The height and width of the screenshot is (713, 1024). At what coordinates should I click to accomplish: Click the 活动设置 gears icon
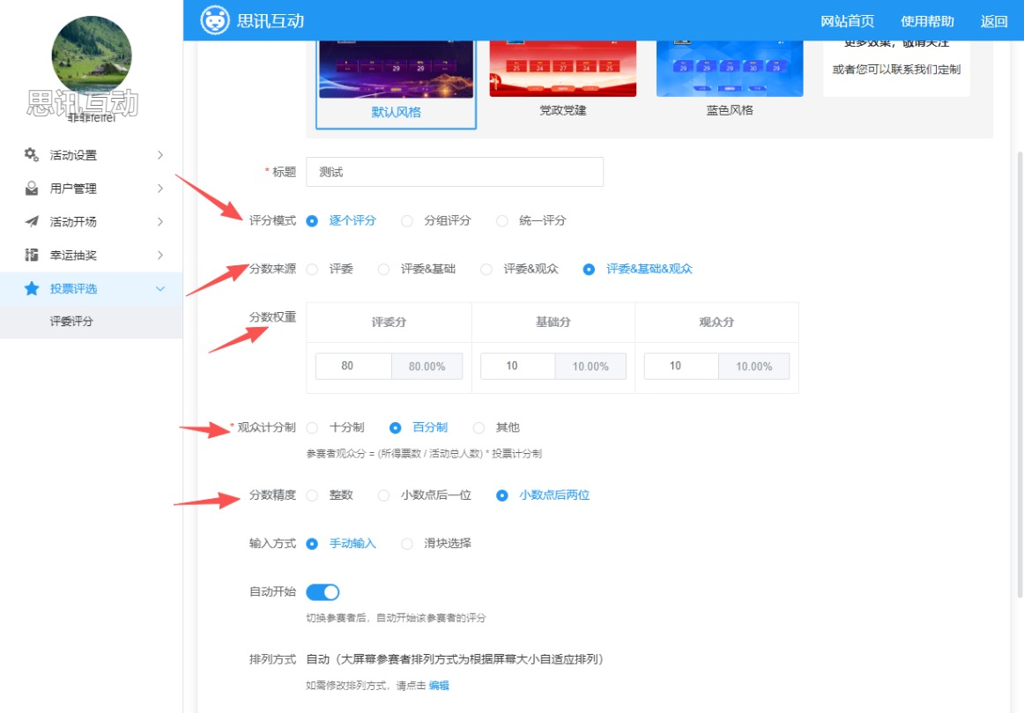(x=32, y=155)
